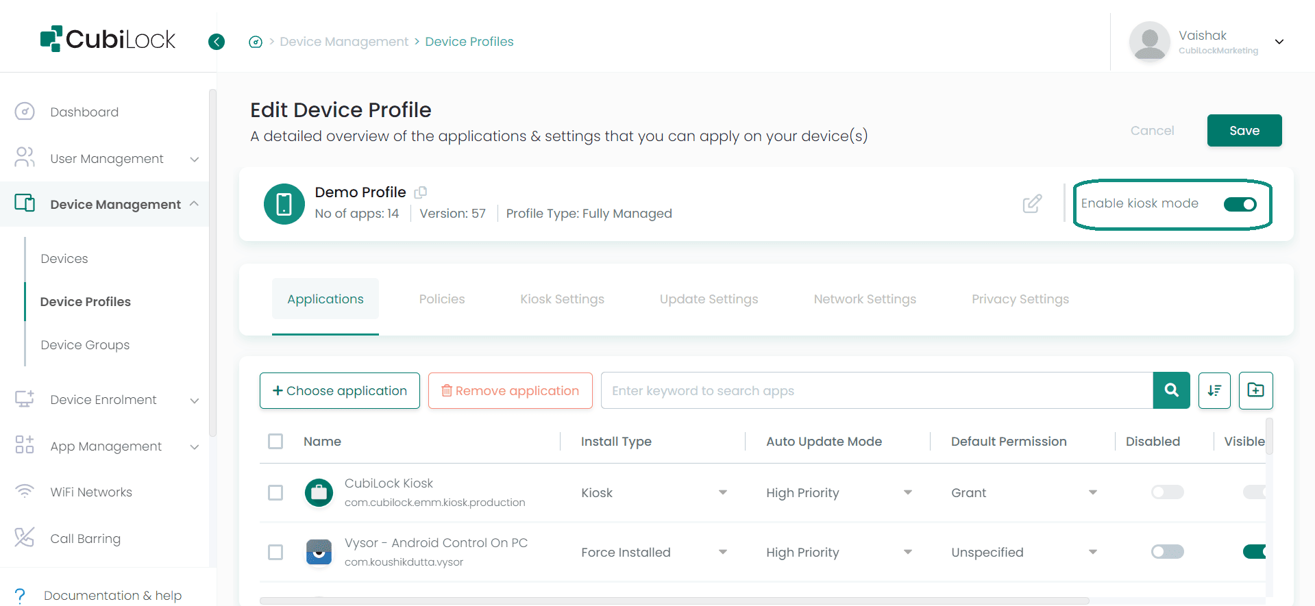
Task: Open Documentation & help
Action: [x=112, y=596]
